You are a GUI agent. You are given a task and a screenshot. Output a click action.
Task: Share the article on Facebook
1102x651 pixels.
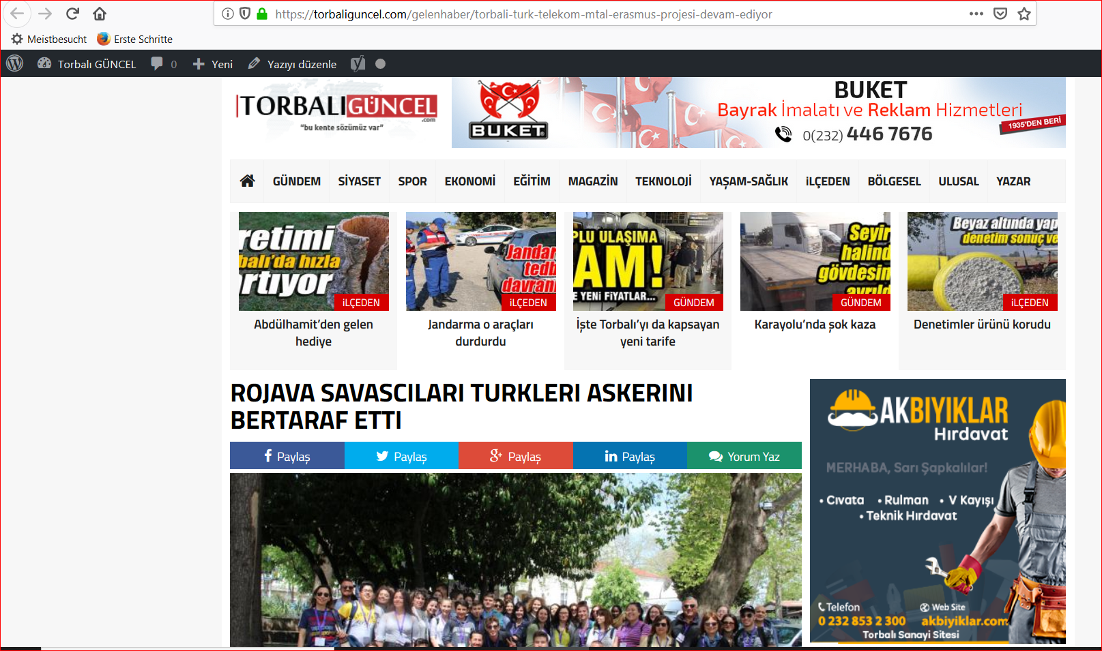(x=287, y=456)
